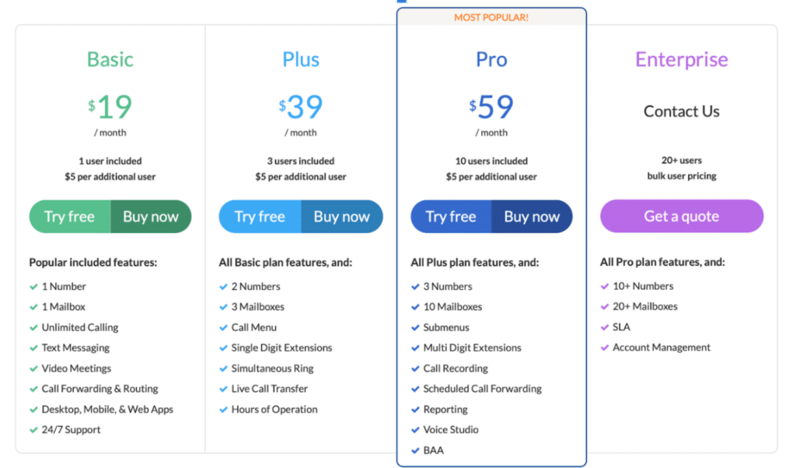Click checkmark next to Live Call Transfer
Viewport: 796px width, 468px height.
click(223, 389)
